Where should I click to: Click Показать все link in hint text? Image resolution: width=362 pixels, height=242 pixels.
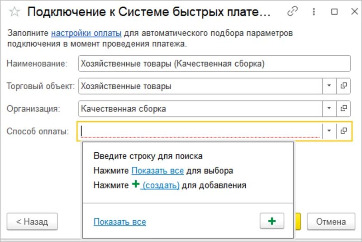pyautogui.click(x=157, y=171)
